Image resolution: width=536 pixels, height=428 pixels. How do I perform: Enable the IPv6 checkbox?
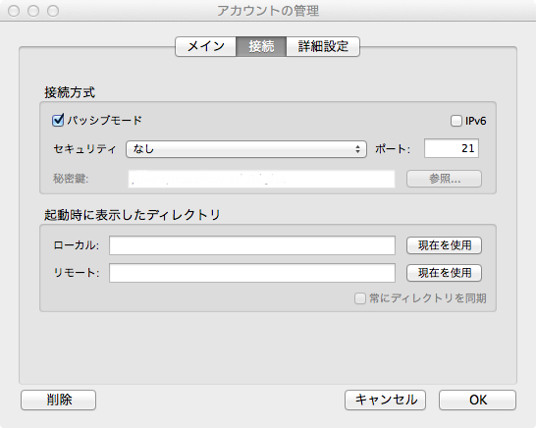click(x=456, y=121)
